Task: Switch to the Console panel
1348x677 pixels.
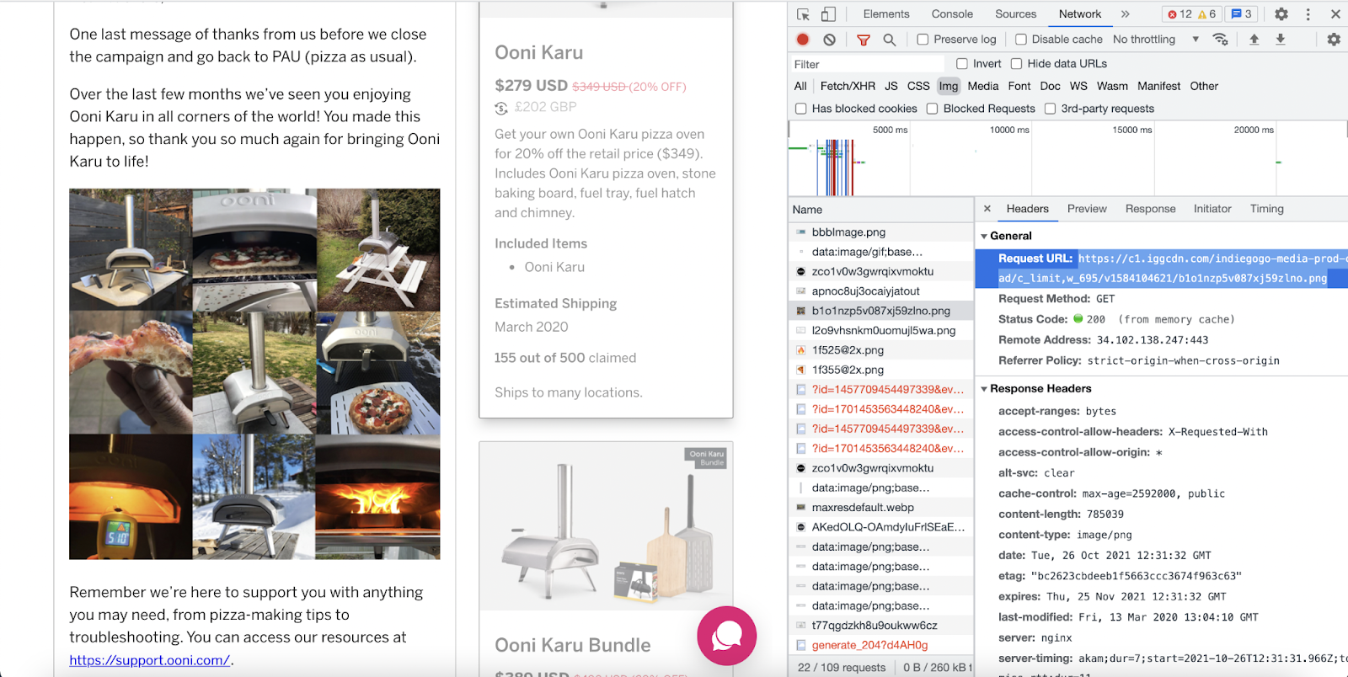Action: point(952,14)
